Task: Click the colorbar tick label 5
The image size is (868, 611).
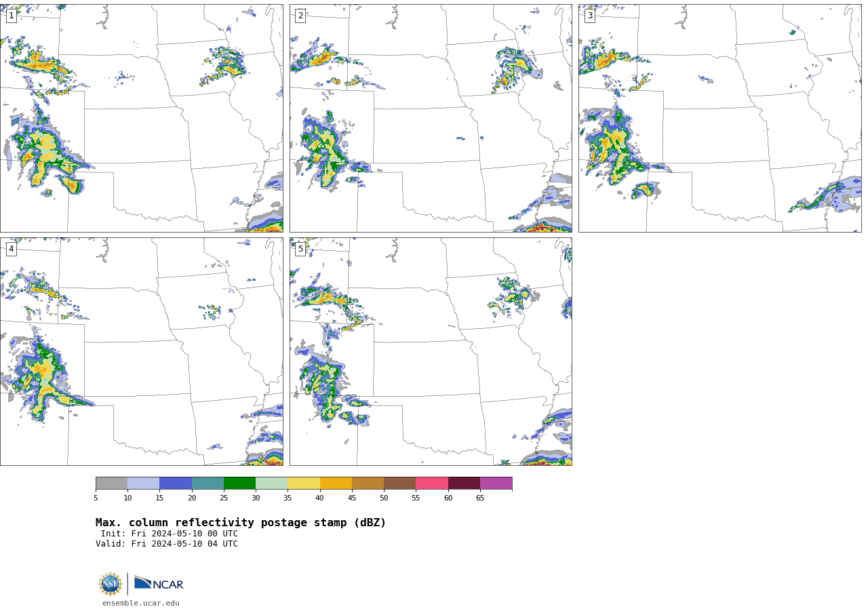Action: (96, 498)
